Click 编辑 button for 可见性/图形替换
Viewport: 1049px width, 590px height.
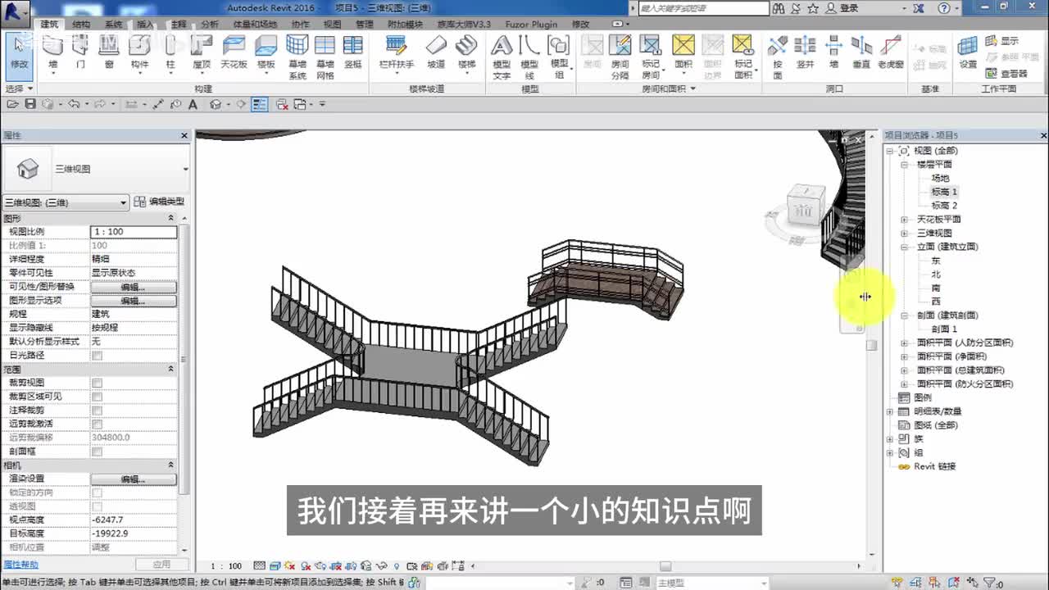(x=133, y=287)
